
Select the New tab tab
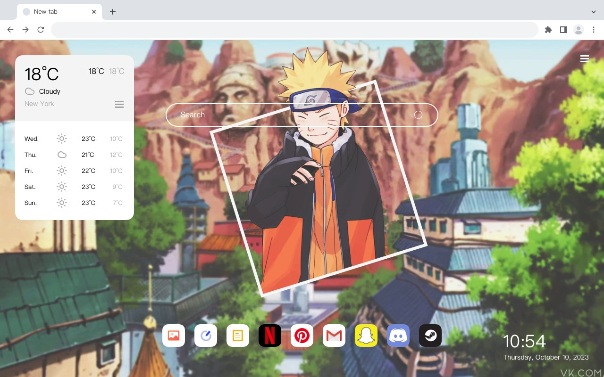(59, 12)
